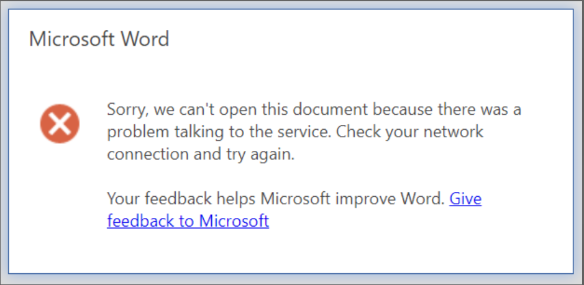Click the red error X icon
This screenshot has width=584, height=285.
[x=60, y=123]
